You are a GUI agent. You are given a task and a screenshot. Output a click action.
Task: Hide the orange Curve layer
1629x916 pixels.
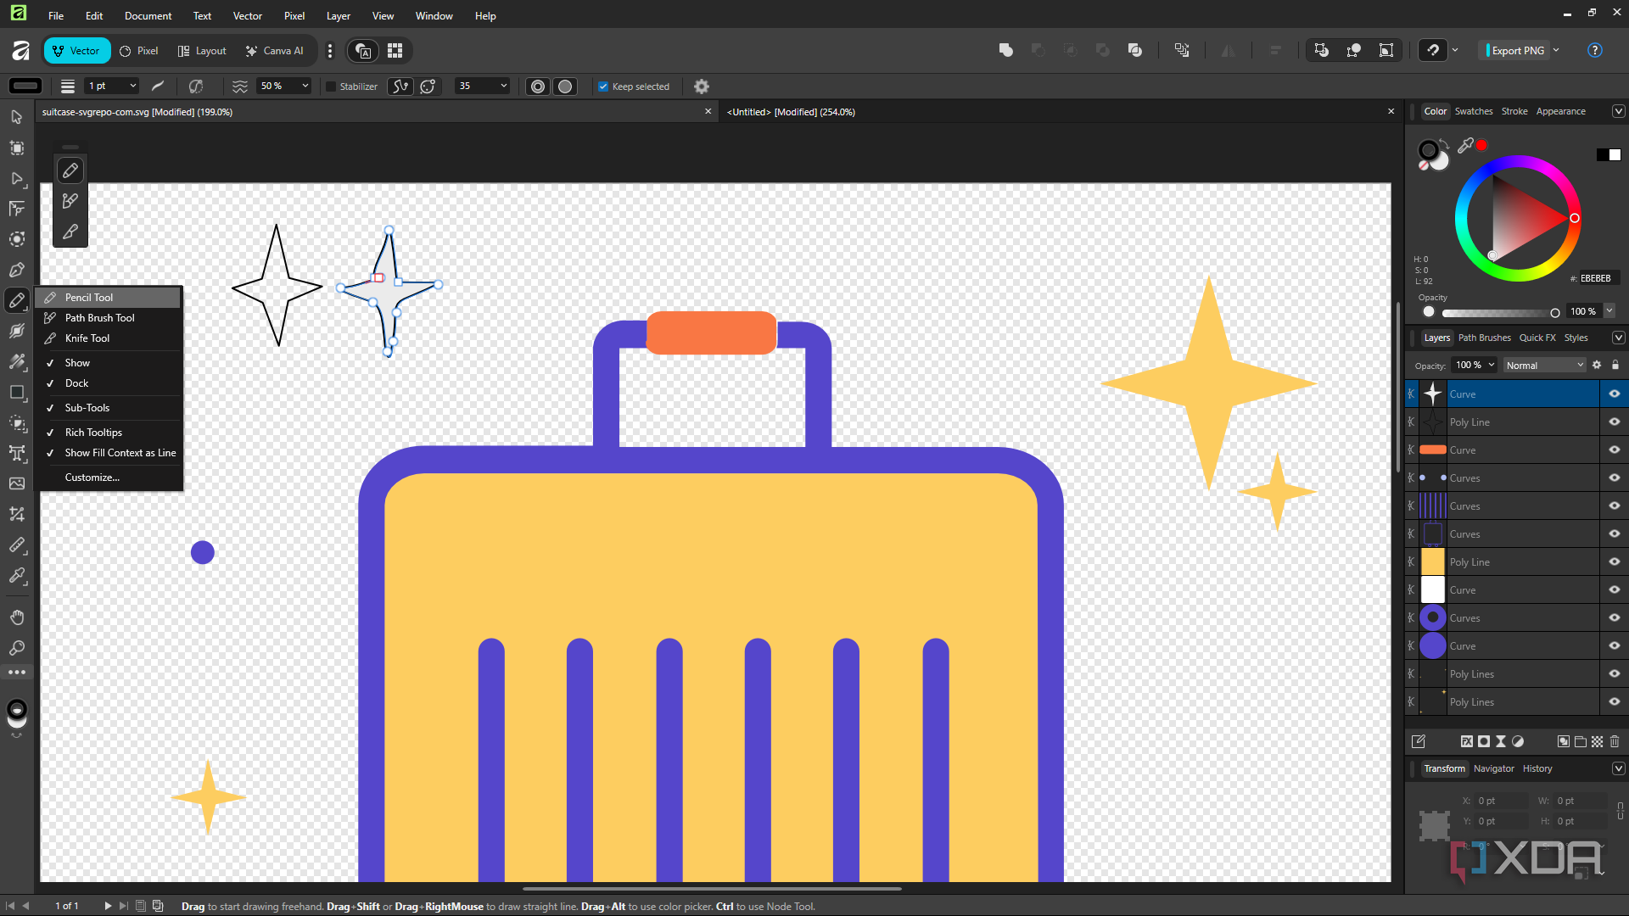(x=1615, y=450)
